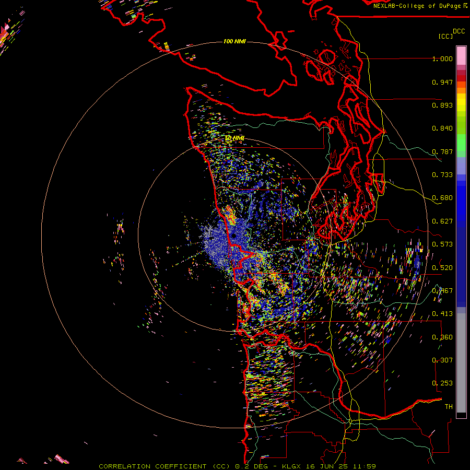Click the 'DCC' label above the color scale
This screenshot has height=470, width=470.
(459, 31)
